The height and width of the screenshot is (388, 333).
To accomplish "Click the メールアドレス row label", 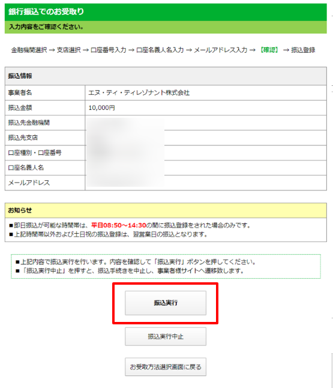I will [x=29, y=183].
